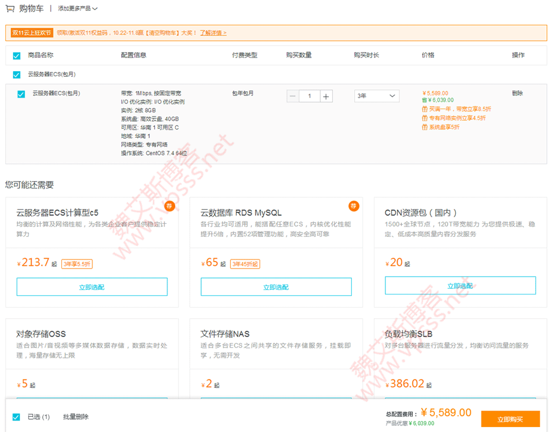Click the quantity input field
549x432 pixels.
(309, 96)
